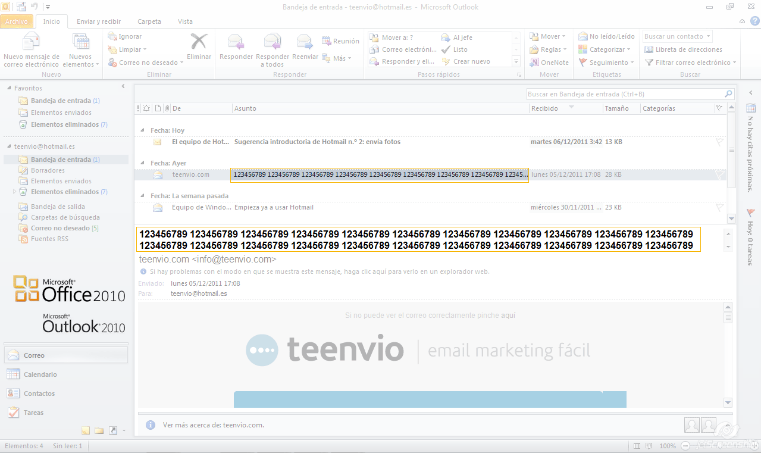
Task: Click the Buscar un contacto field
Action: point(677,36)
